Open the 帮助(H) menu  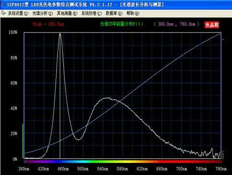pyautogui.click(x=133, y=13)
